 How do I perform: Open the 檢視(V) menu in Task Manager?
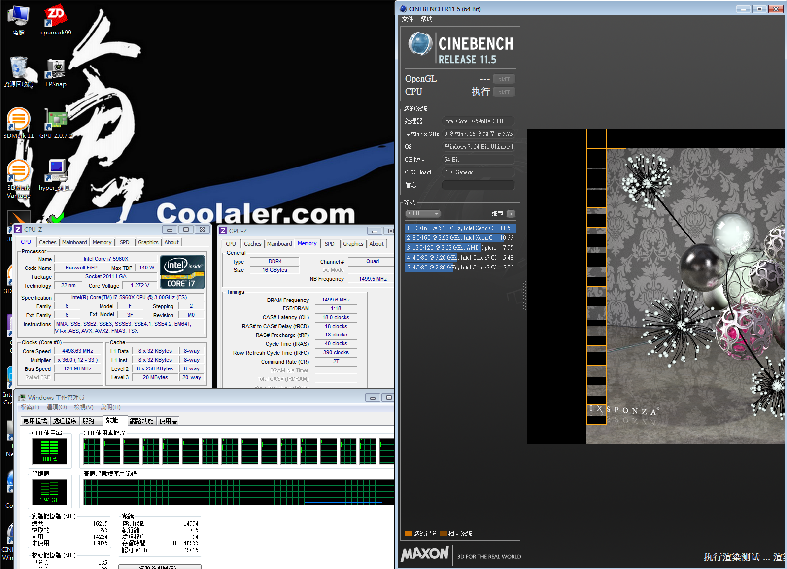coord(84,407)
